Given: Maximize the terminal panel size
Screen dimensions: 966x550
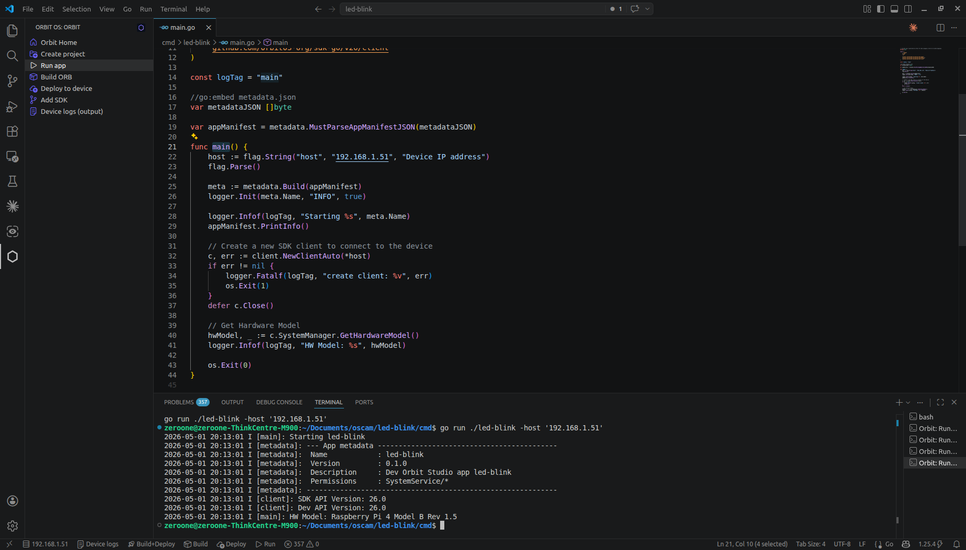Looking at the screenshot, I should coord(940,402).
